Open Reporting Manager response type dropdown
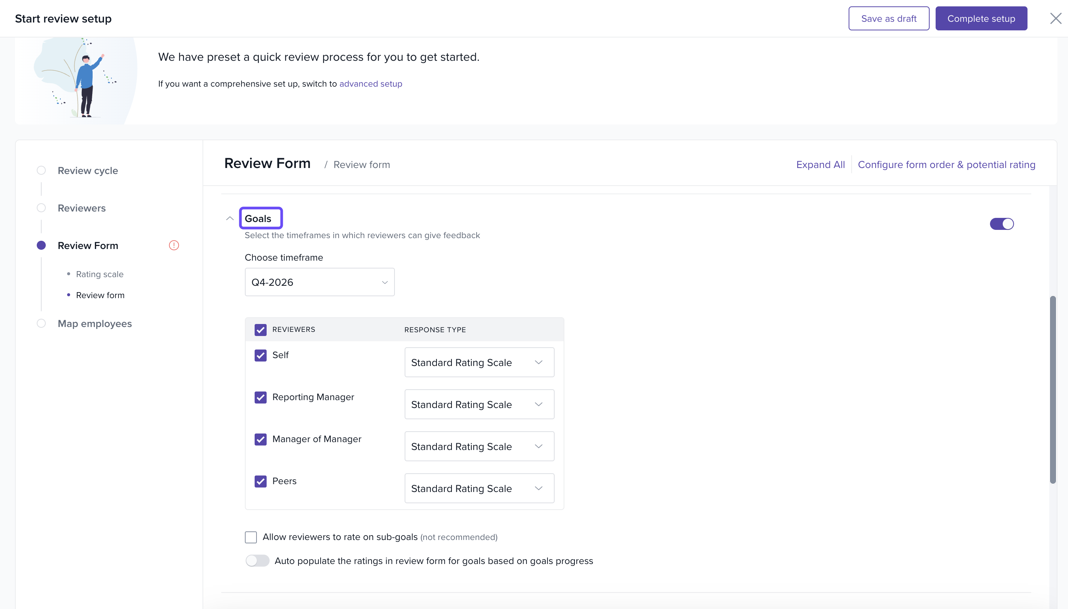This screenshot has width=1068, height=609. [x=479, y=405]
